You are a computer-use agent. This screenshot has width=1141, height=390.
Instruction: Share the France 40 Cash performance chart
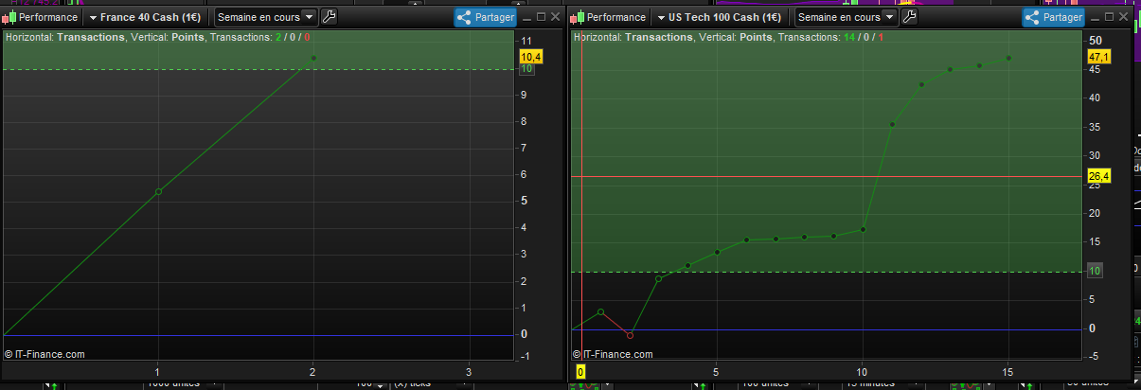point(486,17)
